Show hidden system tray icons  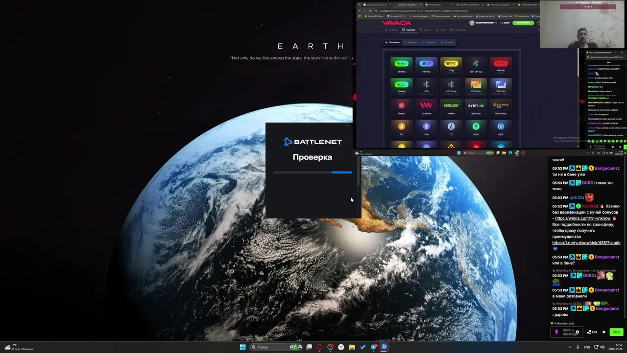570,347
